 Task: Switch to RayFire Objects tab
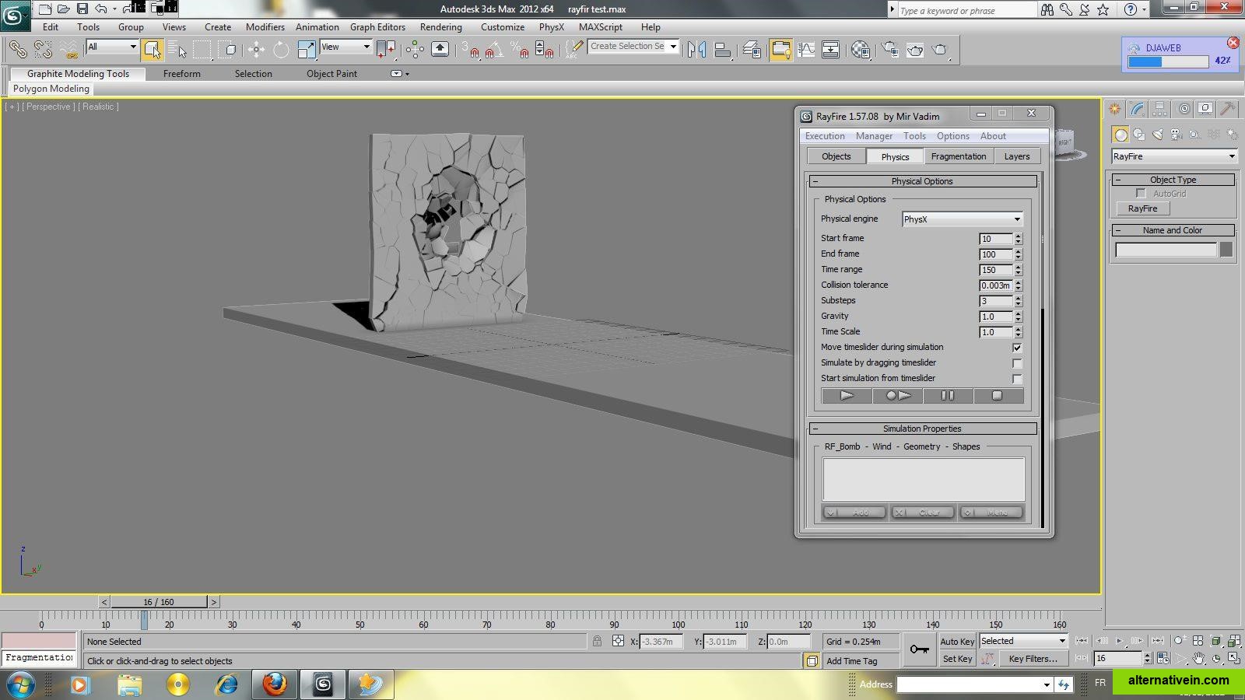836,156
